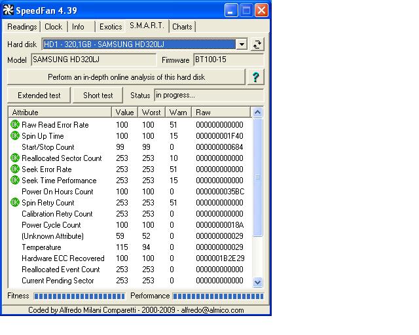
Task: Click the alfredo@almico.com footer text
Action: click(212, 310)
